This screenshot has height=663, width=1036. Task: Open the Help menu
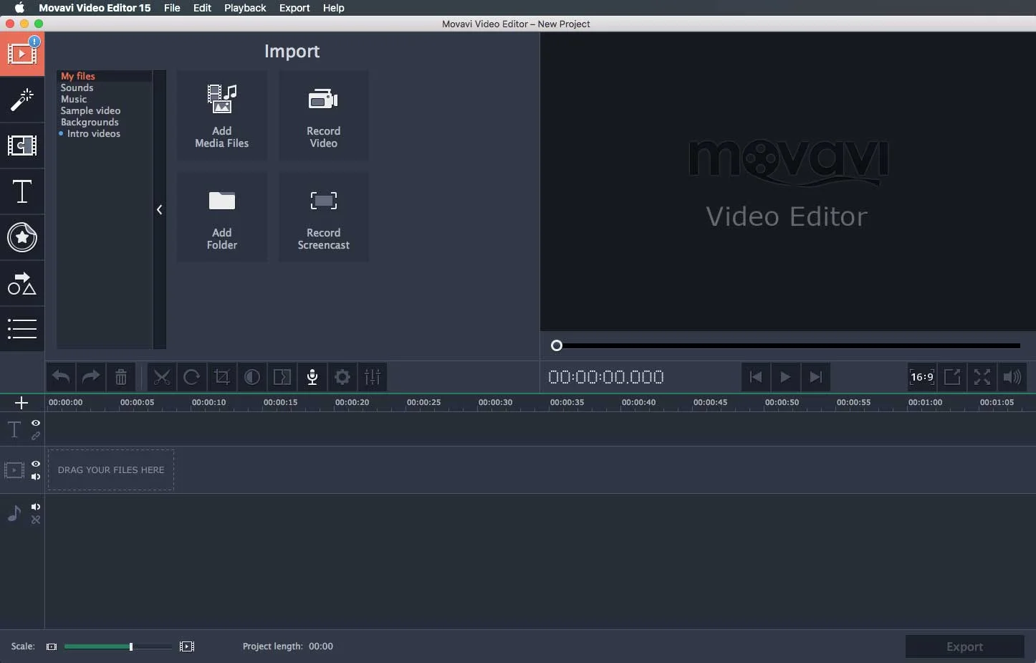[x=333, y=8]
